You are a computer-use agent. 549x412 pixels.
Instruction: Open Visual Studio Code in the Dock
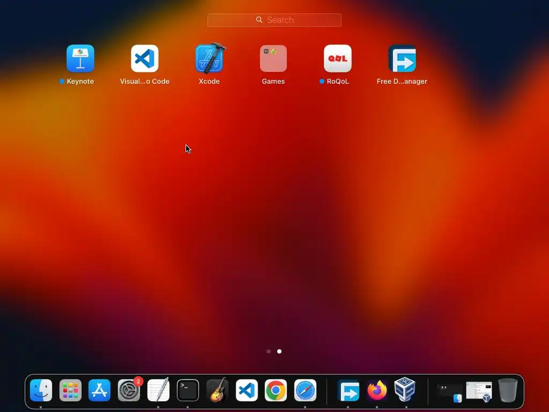[247, 390]
